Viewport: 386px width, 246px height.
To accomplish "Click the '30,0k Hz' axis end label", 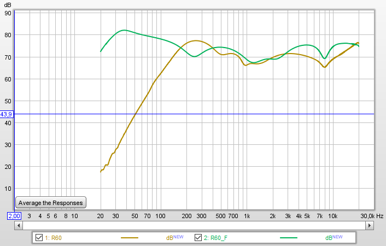I will 372,216.
